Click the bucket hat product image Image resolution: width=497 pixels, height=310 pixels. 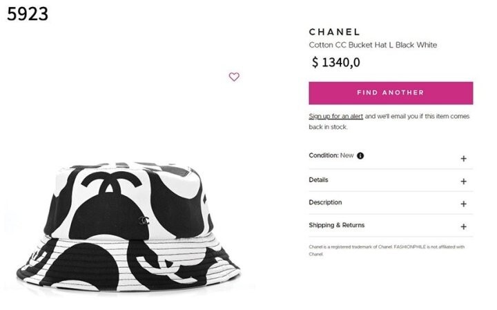click(x=128, y=226)
